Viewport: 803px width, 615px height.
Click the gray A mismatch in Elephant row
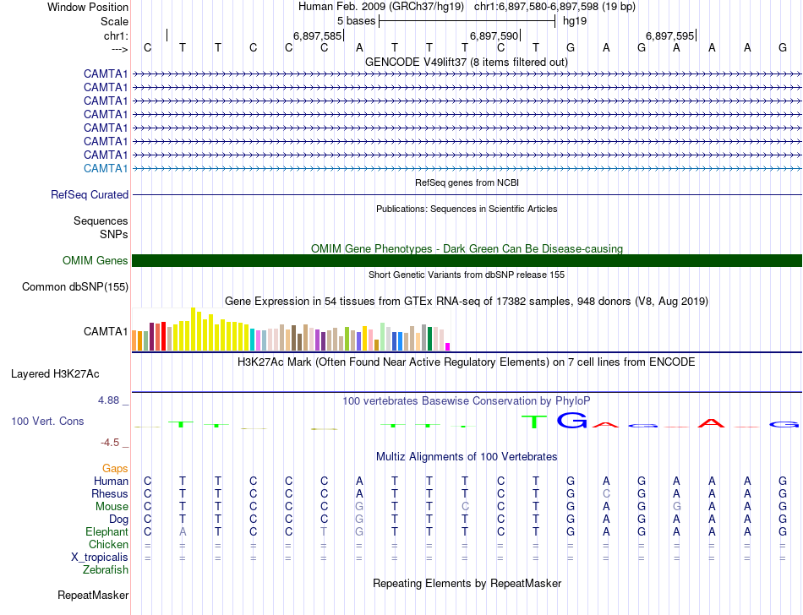coord(183,532)
